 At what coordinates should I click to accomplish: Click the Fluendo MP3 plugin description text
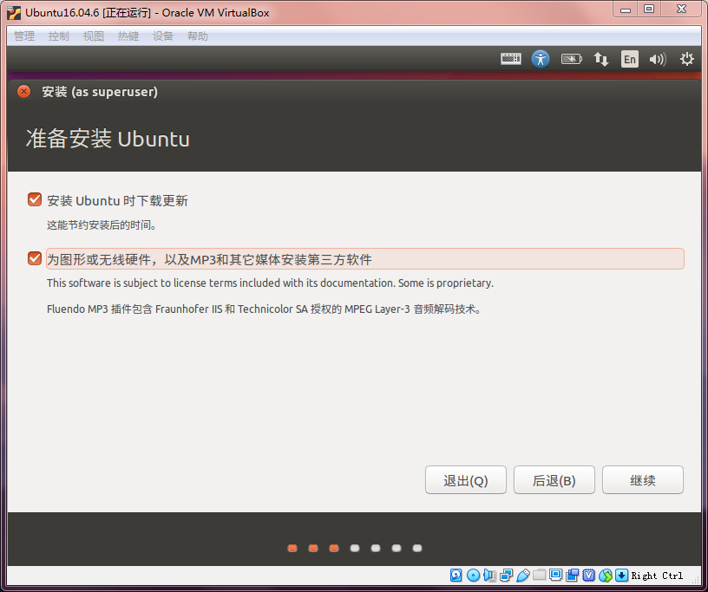click(x=264, y=309)
